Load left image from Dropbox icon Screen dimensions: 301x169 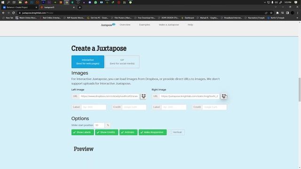(x=143, y=96)
